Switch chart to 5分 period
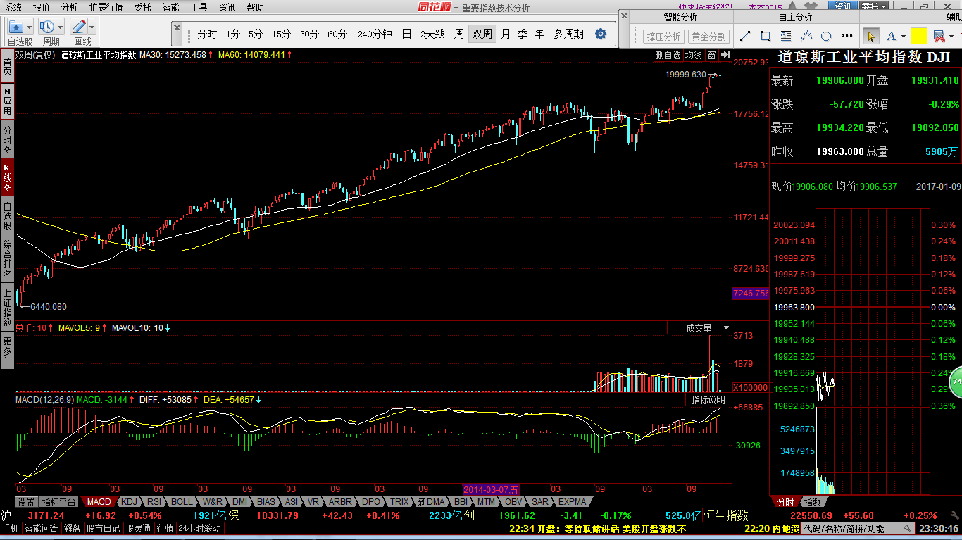Image resolution: width=962 pixels, height=540 pixels. (256, 34)
